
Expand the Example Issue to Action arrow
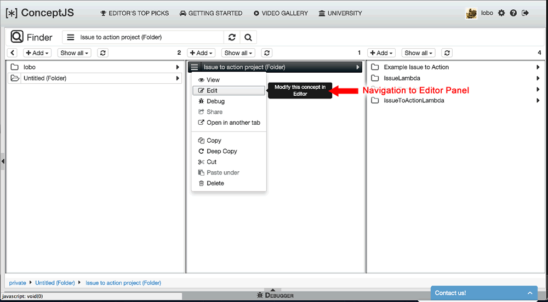538,67
